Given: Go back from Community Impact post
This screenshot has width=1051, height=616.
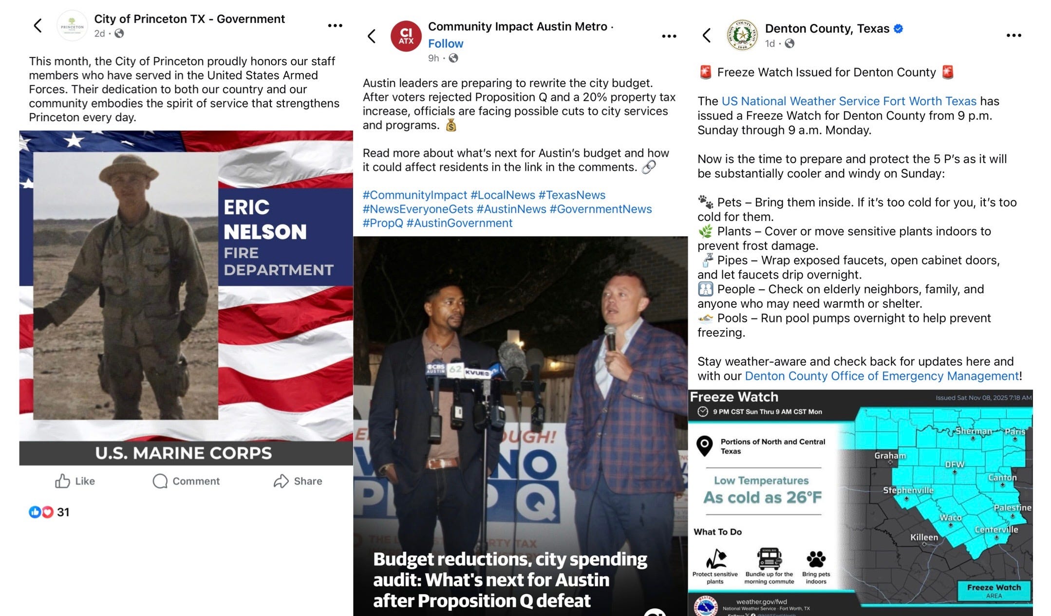Looking at the screenshot, I should (372, 36).
